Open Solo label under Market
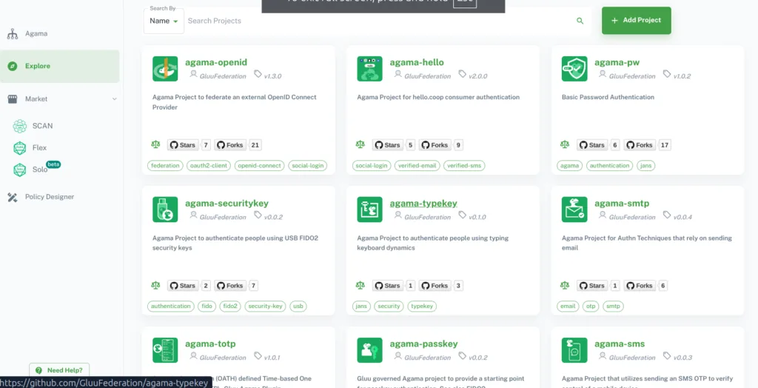This screenshot has width=758, height=388. coord(40,170)
